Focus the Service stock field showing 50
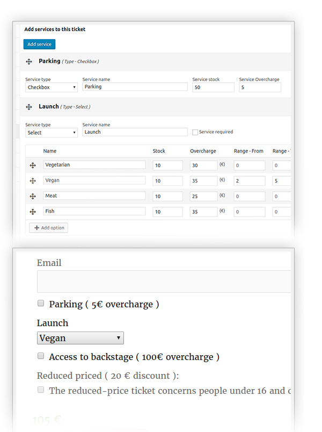322x432 pixels. coord(213,87)
